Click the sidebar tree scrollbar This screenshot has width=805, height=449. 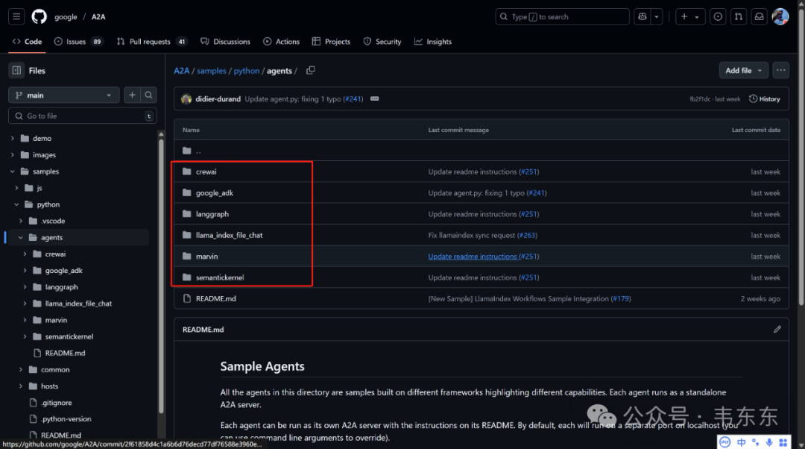(161, 275)
